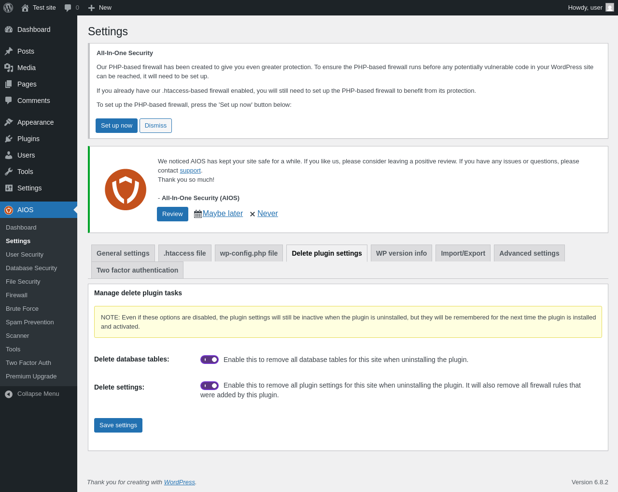This screenshot has height=492, width=618.
Task: Click the Plugins plug icon
Action: pos(9,139)
